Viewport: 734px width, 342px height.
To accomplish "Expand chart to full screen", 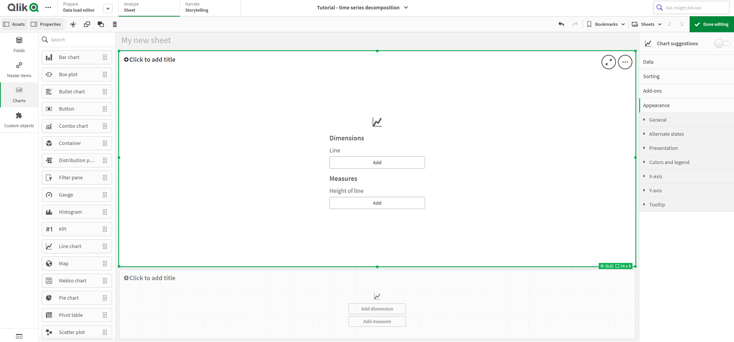I will pyautogui.click(x=608, y=62).
